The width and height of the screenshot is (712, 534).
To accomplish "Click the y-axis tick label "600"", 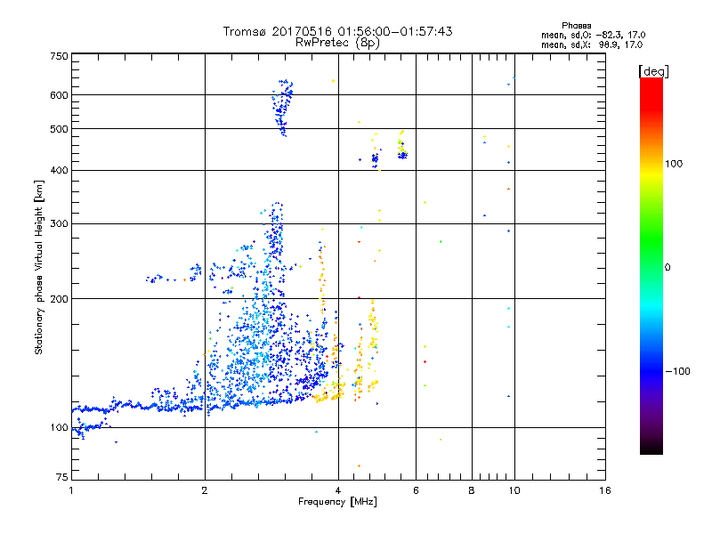I will pyautogui.click(x=59, y=95).
